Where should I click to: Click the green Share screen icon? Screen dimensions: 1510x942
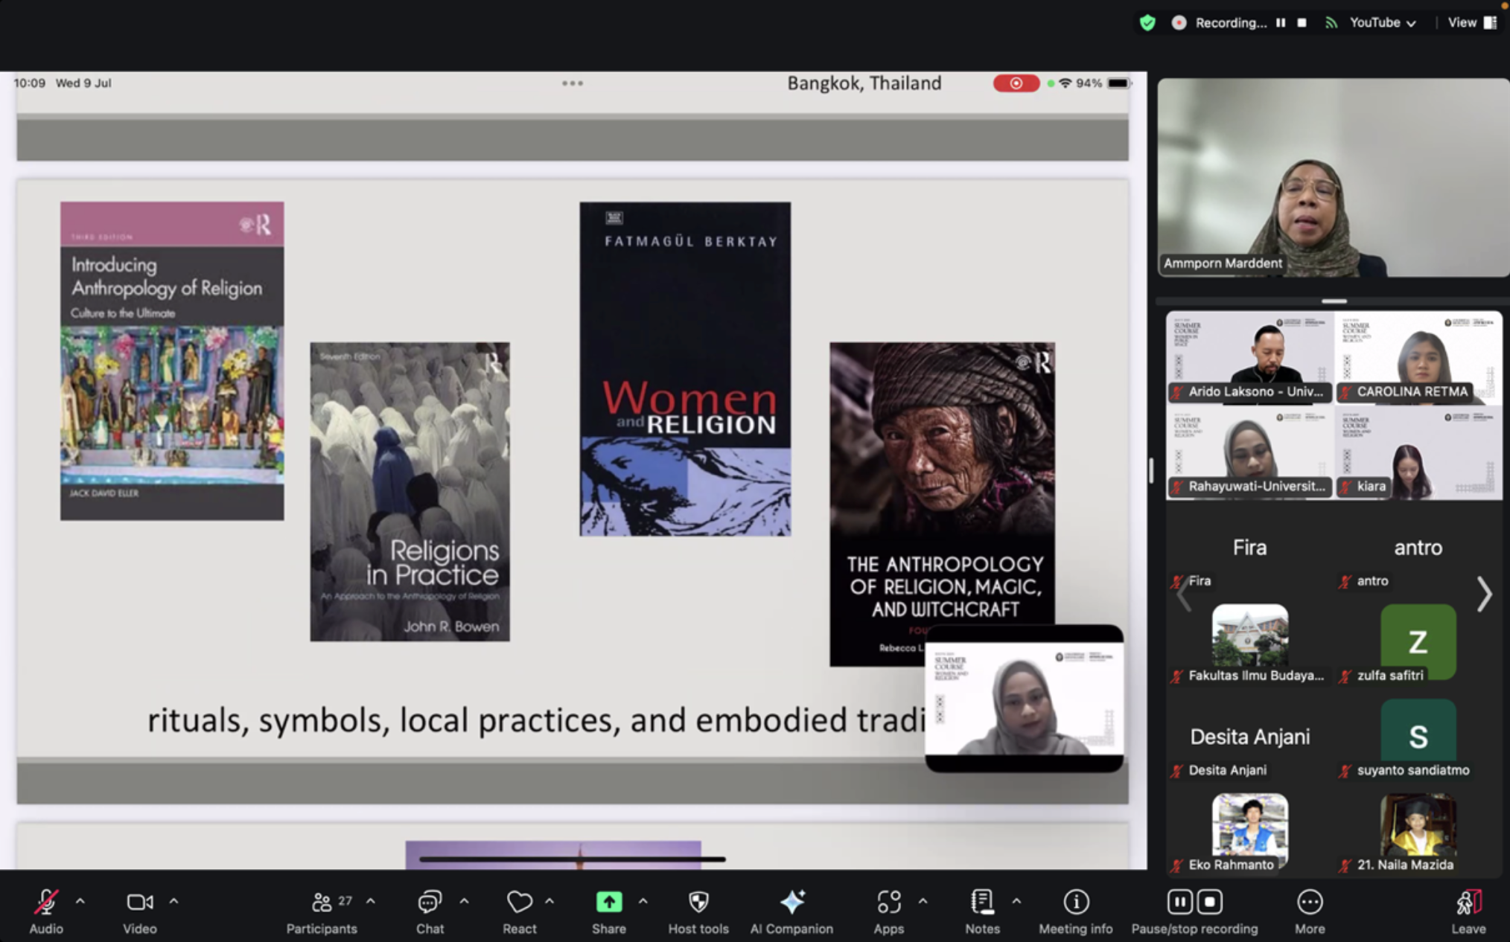pos(608,903)
